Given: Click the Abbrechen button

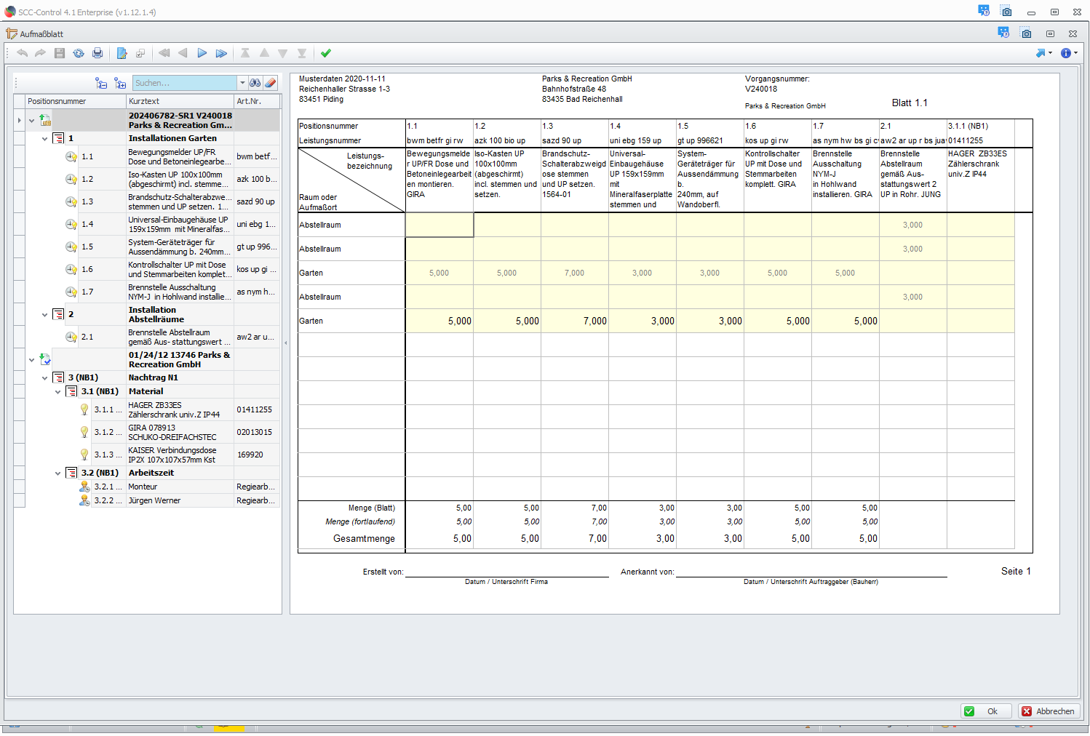Looking at the screenshot, I should pos(1048,711).
